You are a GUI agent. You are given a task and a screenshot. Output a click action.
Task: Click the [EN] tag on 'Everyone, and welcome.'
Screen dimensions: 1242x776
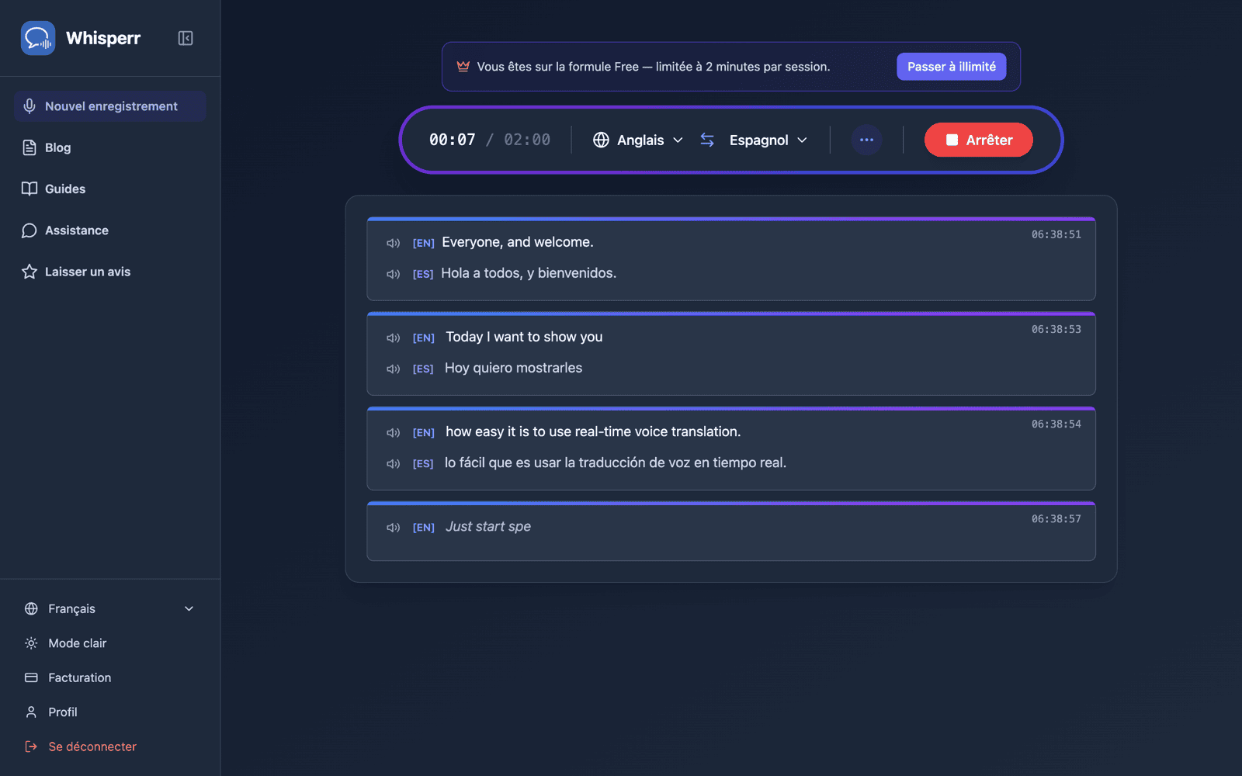(x=423, y=243)
